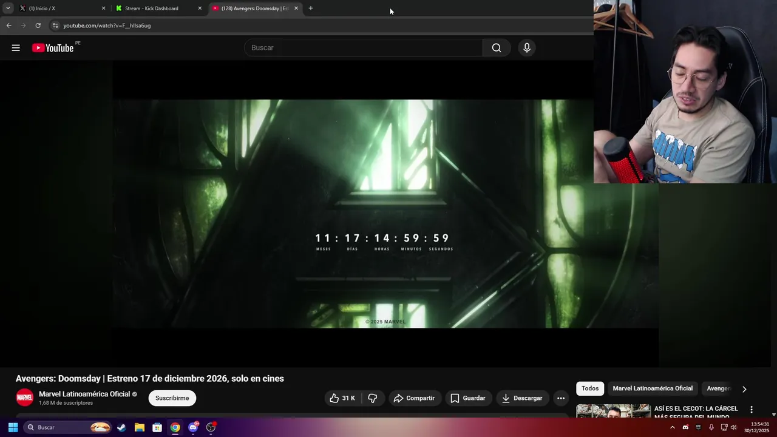Click Epic Games tray icon

(698, 427)
